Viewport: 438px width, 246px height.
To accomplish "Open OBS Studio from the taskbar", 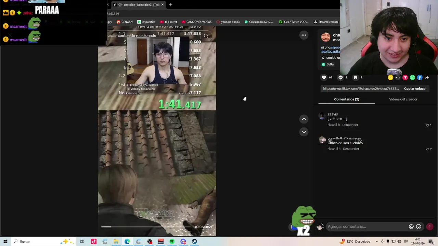I will 150,242.
